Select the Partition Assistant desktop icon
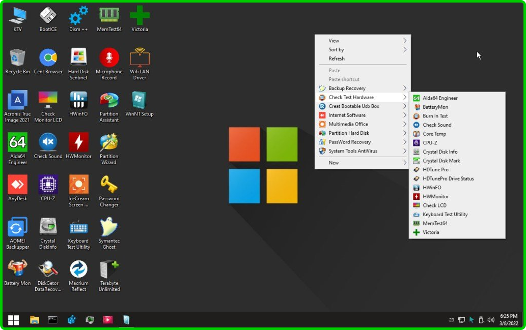 (x=109, y=107)
